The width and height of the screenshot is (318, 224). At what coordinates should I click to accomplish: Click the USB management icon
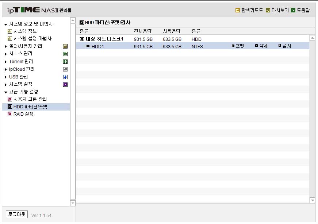click(x=65, y=77)
